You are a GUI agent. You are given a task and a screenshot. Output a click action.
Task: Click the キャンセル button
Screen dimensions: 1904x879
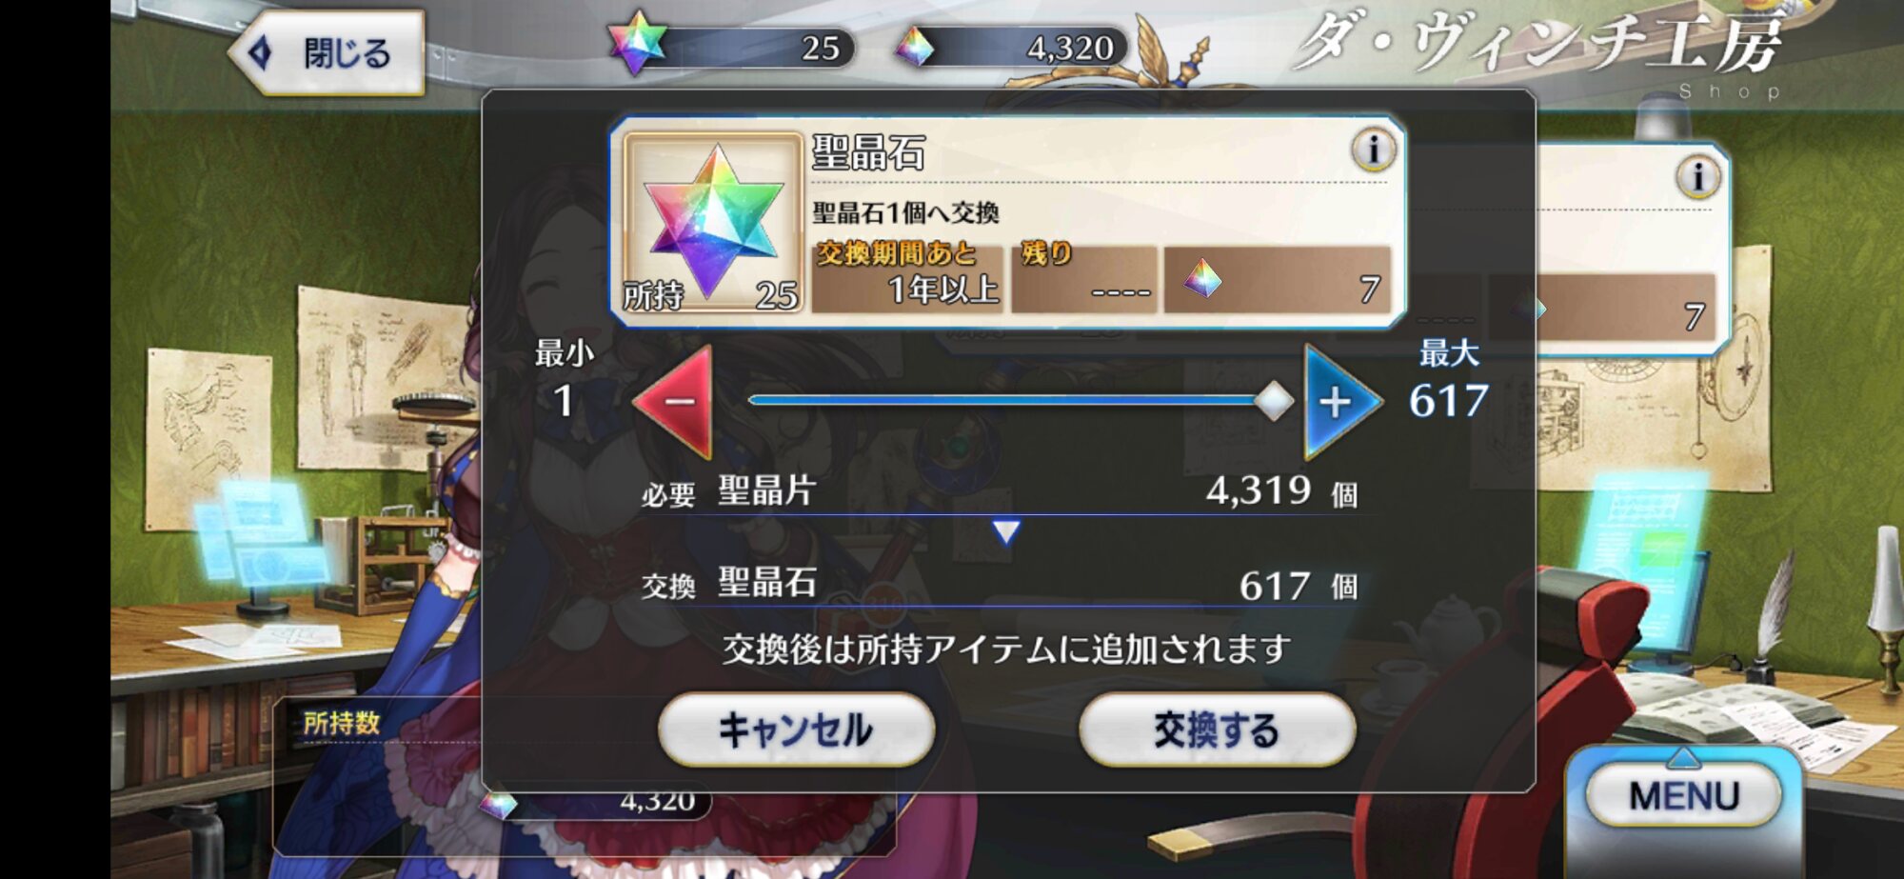pyautogui.click(x=796, y=729)
